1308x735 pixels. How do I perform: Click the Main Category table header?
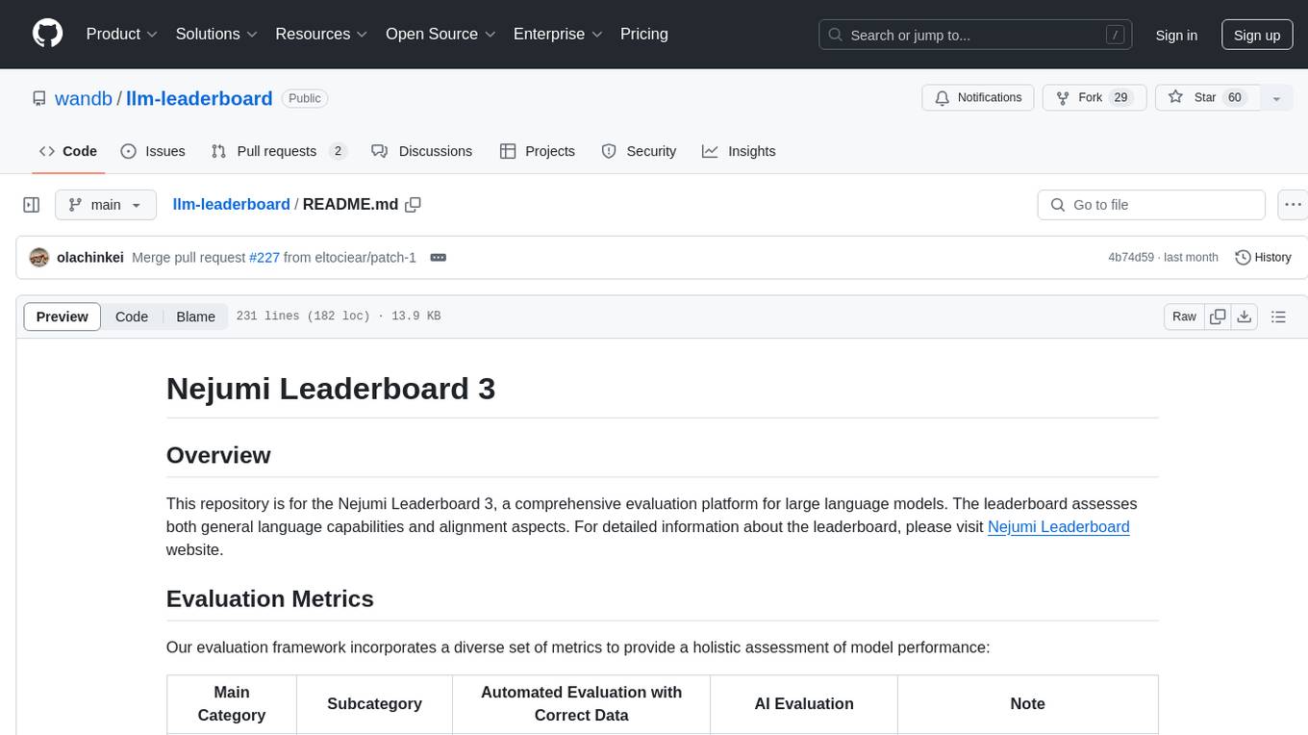click(x=232, y=703)
